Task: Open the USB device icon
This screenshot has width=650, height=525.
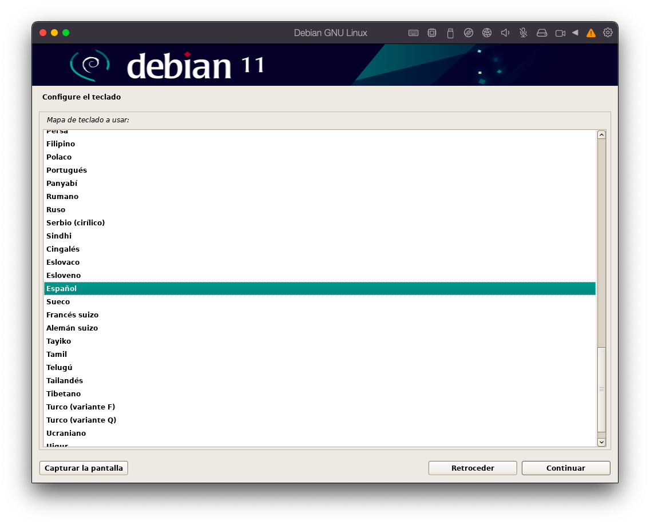Action: coord(450,33)
